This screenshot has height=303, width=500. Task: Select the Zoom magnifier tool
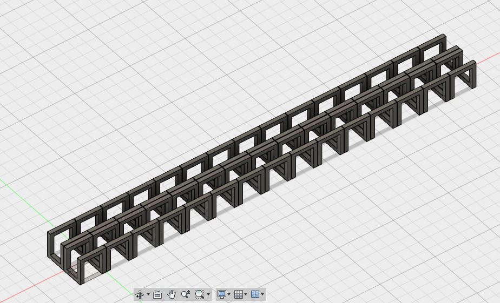[x=185, y=294]
